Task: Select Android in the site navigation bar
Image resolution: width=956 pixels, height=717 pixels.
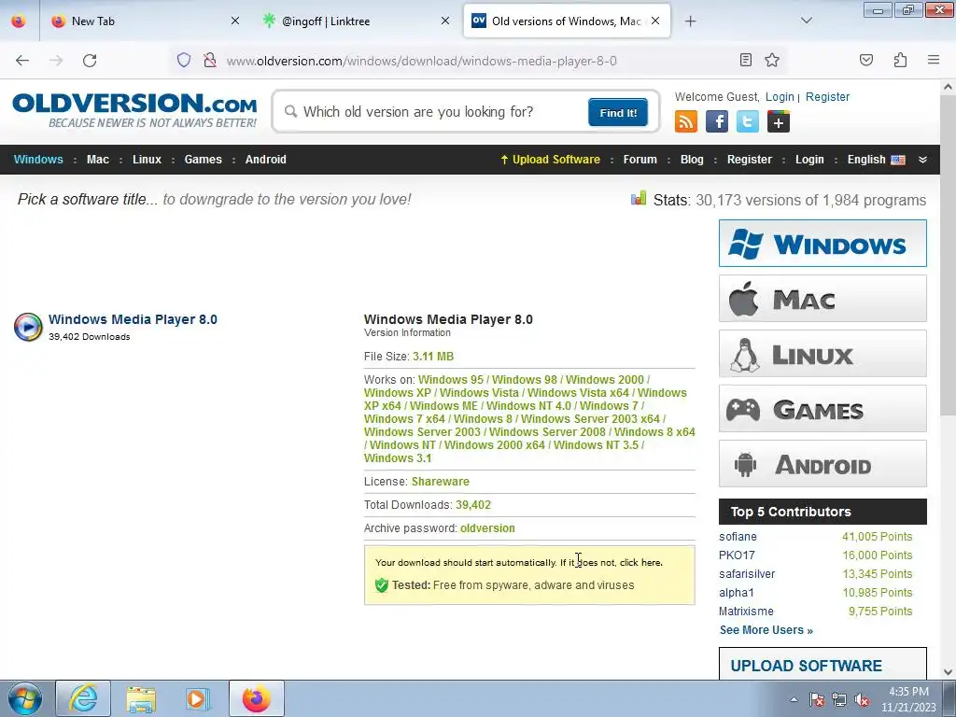Action: point(266,160)
